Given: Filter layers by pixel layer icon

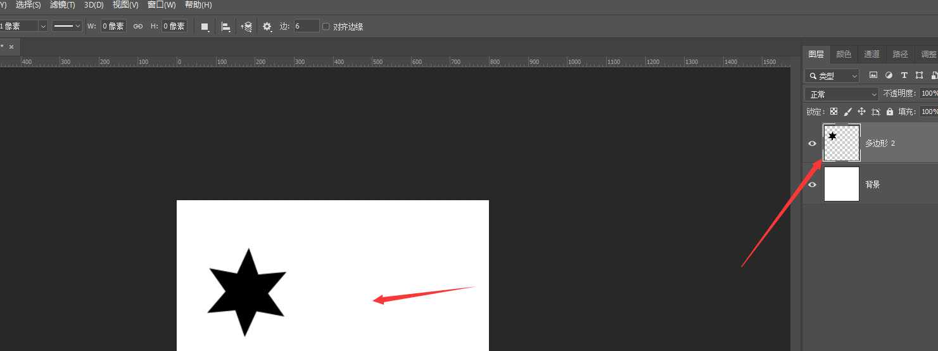Looking at the screenshot, I should (873, 75).
